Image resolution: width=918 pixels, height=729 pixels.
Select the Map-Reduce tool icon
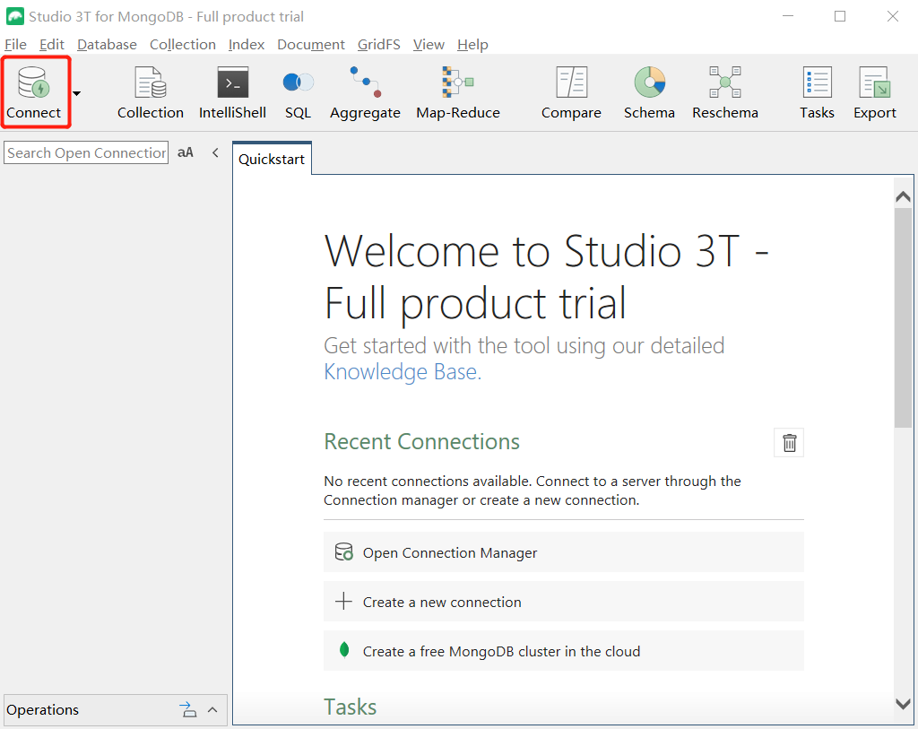[458, 92]
